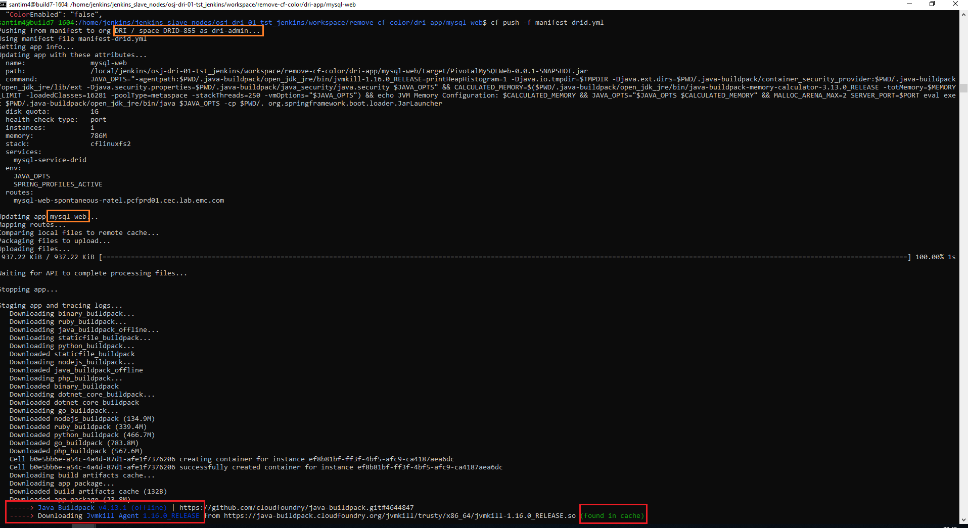Click the horizontal scrollbar thumb at bottom
The image size is (968, 528).
click(83, 526)
